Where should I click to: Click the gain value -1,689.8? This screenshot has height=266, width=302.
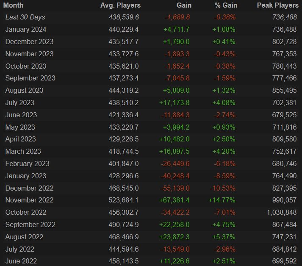[x=177, y=17]
